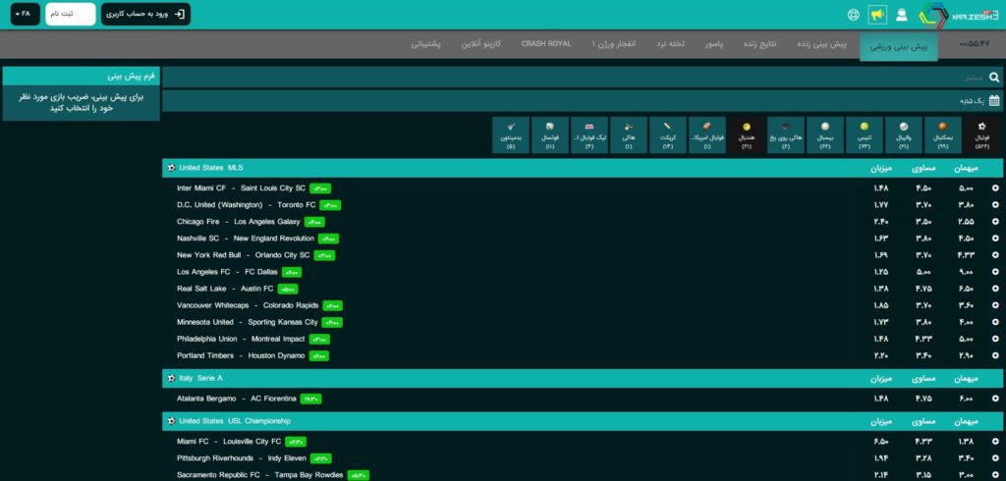Open the FA language dropdown

(25, 15)
